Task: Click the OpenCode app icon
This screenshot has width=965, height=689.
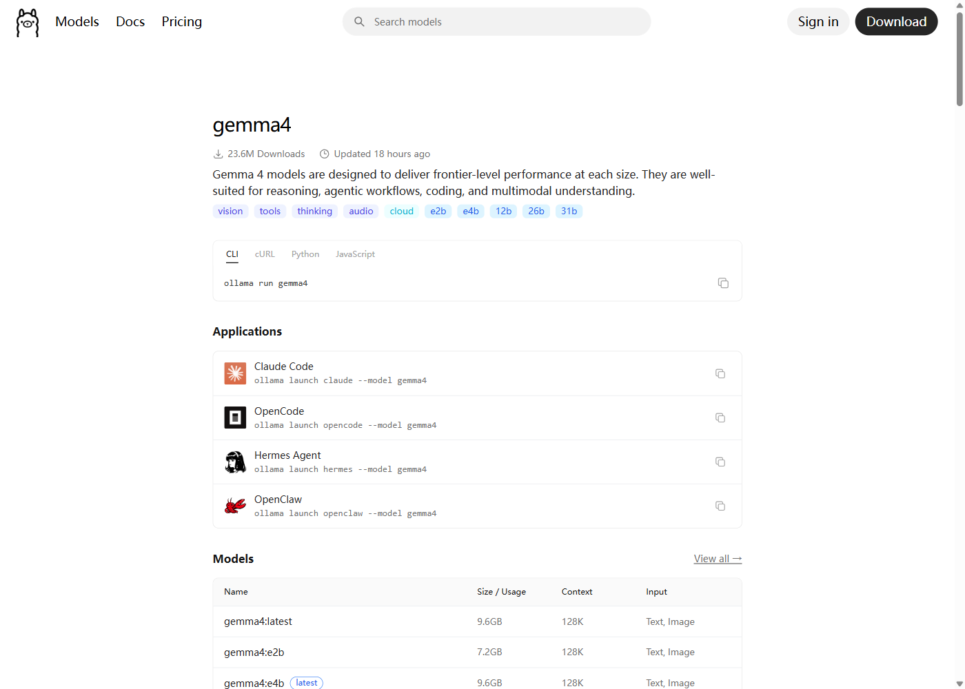Action: coord(235,418)
